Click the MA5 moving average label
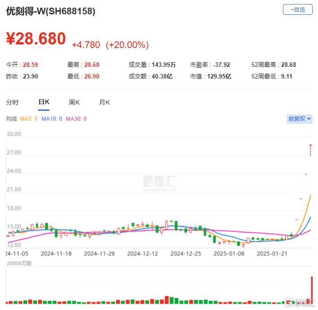The image size is (318, 310). pyautogui.click(x=29, y=119)
